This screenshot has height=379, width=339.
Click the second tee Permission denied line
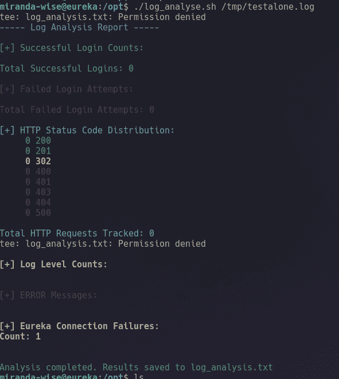(x=103, y=244)
